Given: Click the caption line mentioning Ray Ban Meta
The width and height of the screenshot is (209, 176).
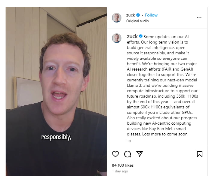Looking at the screenshot, I should pos(156,129).
